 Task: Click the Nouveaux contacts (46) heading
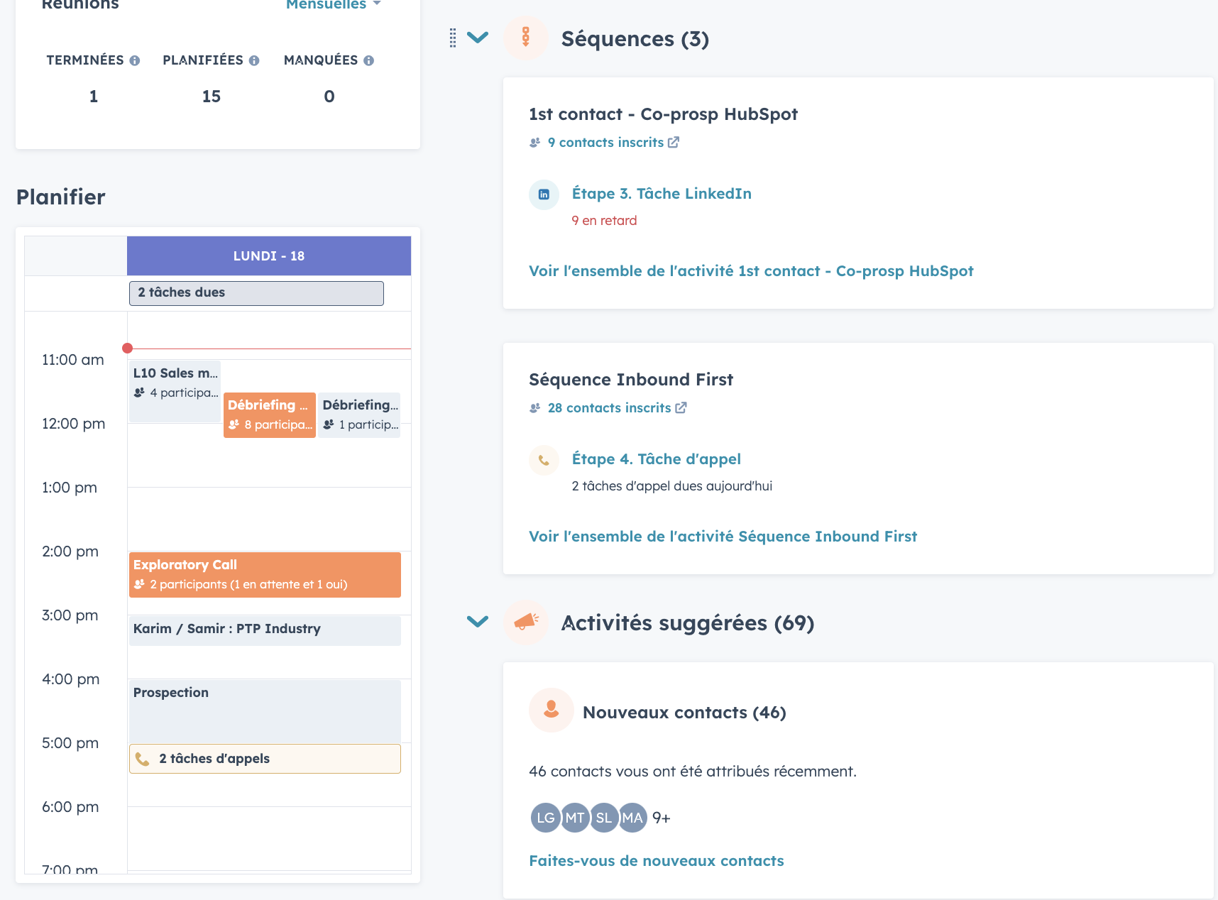pos(684,713)
